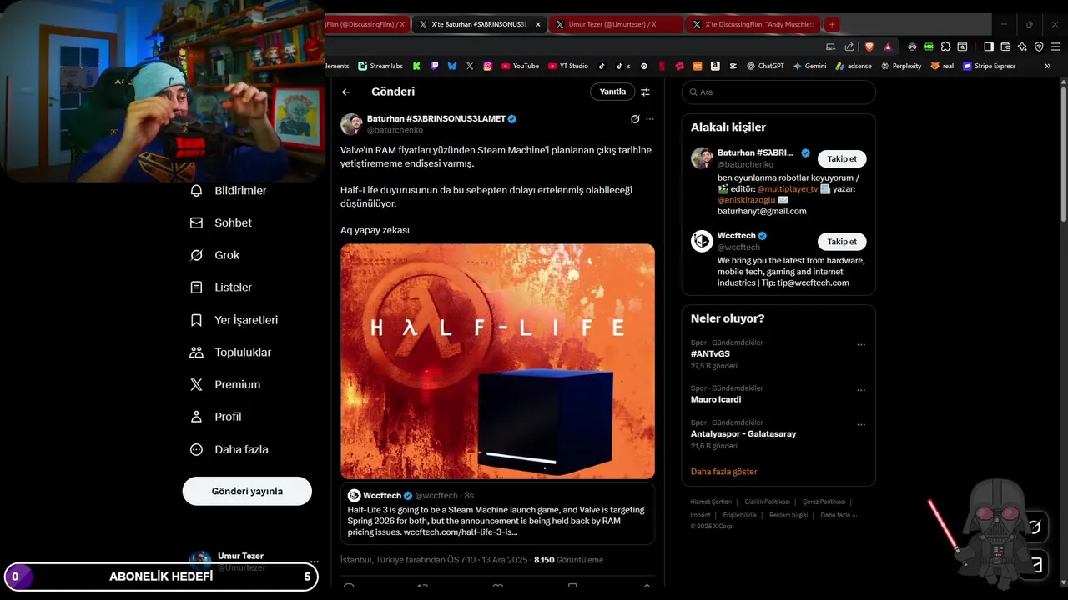Toggle the Brave VPN icon

[1039, 47]
